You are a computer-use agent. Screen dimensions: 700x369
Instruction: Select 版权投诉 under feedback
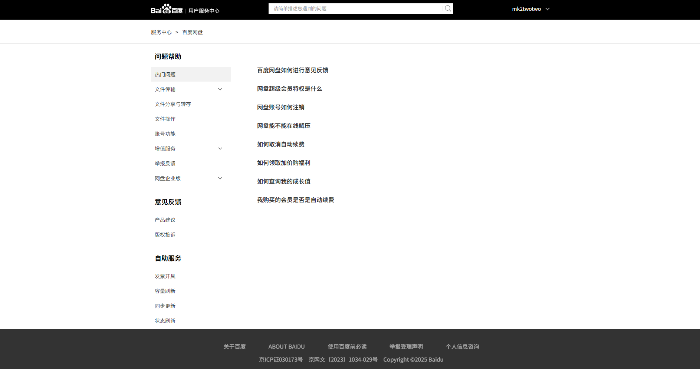[165, 235]
